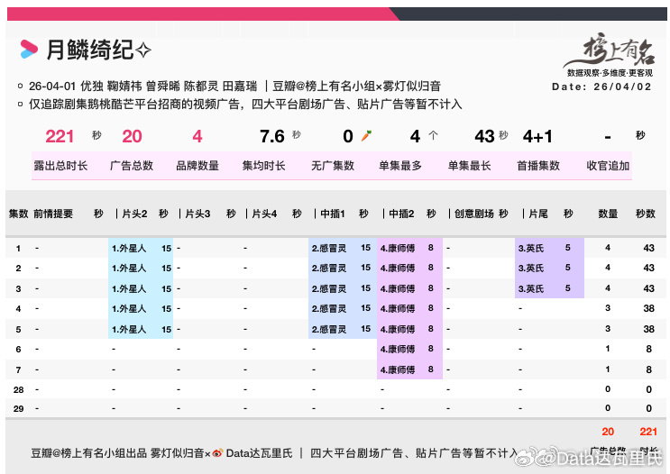This screenshot has width=670, height=474.
Task: Click the 无广集数 label
Action: point(333,166)
